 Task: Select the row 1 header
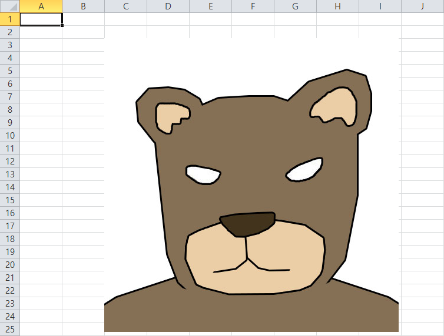coord(10,19)
